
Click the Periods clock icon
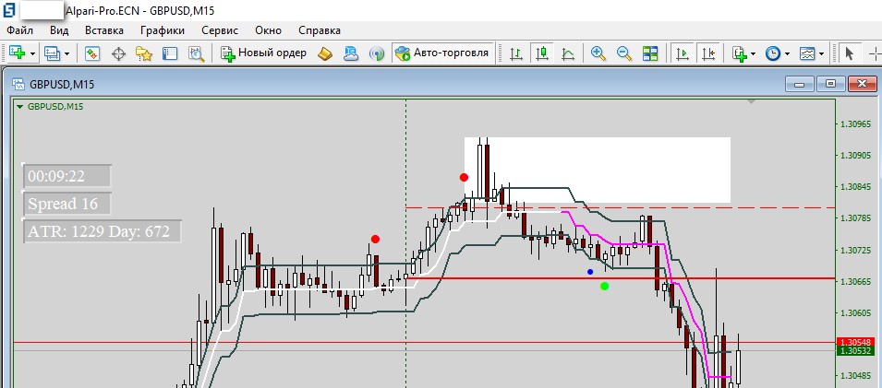pos(773,53)
